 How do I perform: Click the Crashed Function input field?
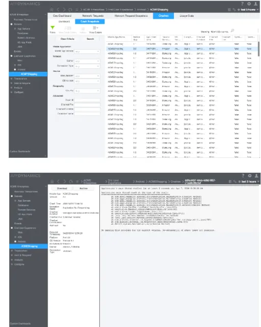click(87, 110)
